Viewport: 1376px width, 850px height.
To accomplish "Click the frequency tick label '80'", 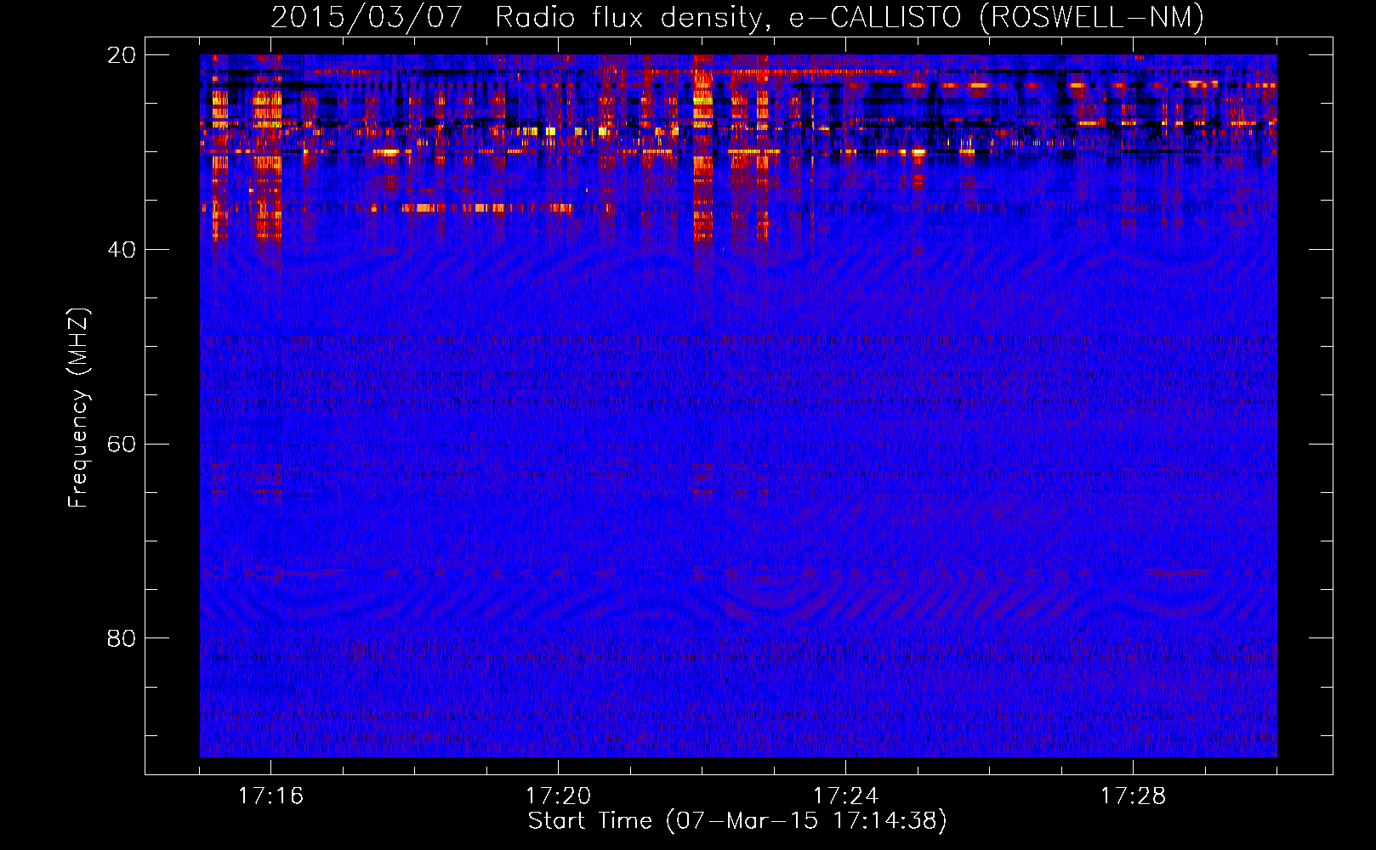I will click(122, 638).
